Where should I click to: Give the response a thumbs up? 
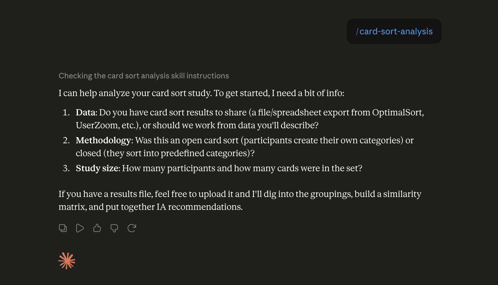click(x=97, y=228)
